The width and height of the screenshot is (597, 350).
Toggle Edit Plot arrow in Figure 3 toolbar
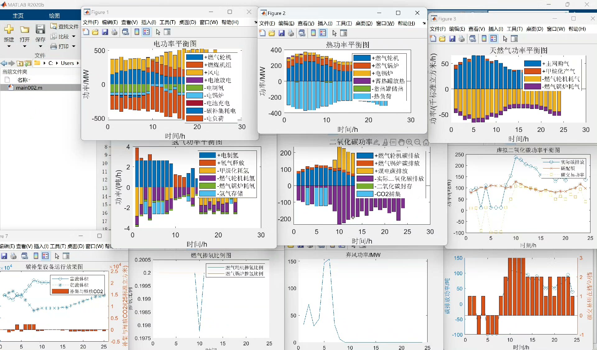pos(505,39)
